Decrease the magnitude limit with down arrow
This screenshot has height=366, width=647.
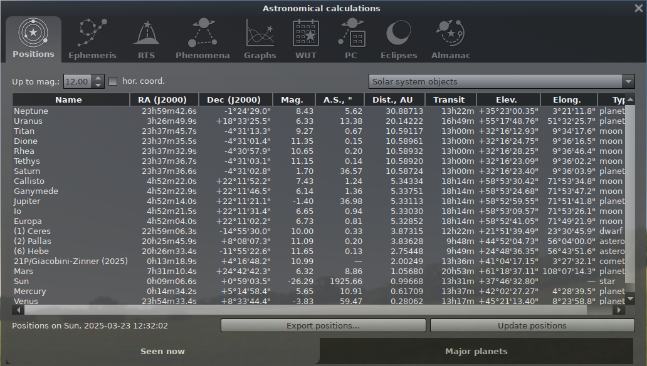pyautogui.click(x=98, y=85)
